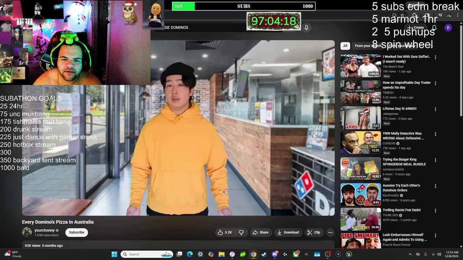Screen dimensions: 463x260
Task: Open Settings gear on the taskbar
Action: point(200,254)
